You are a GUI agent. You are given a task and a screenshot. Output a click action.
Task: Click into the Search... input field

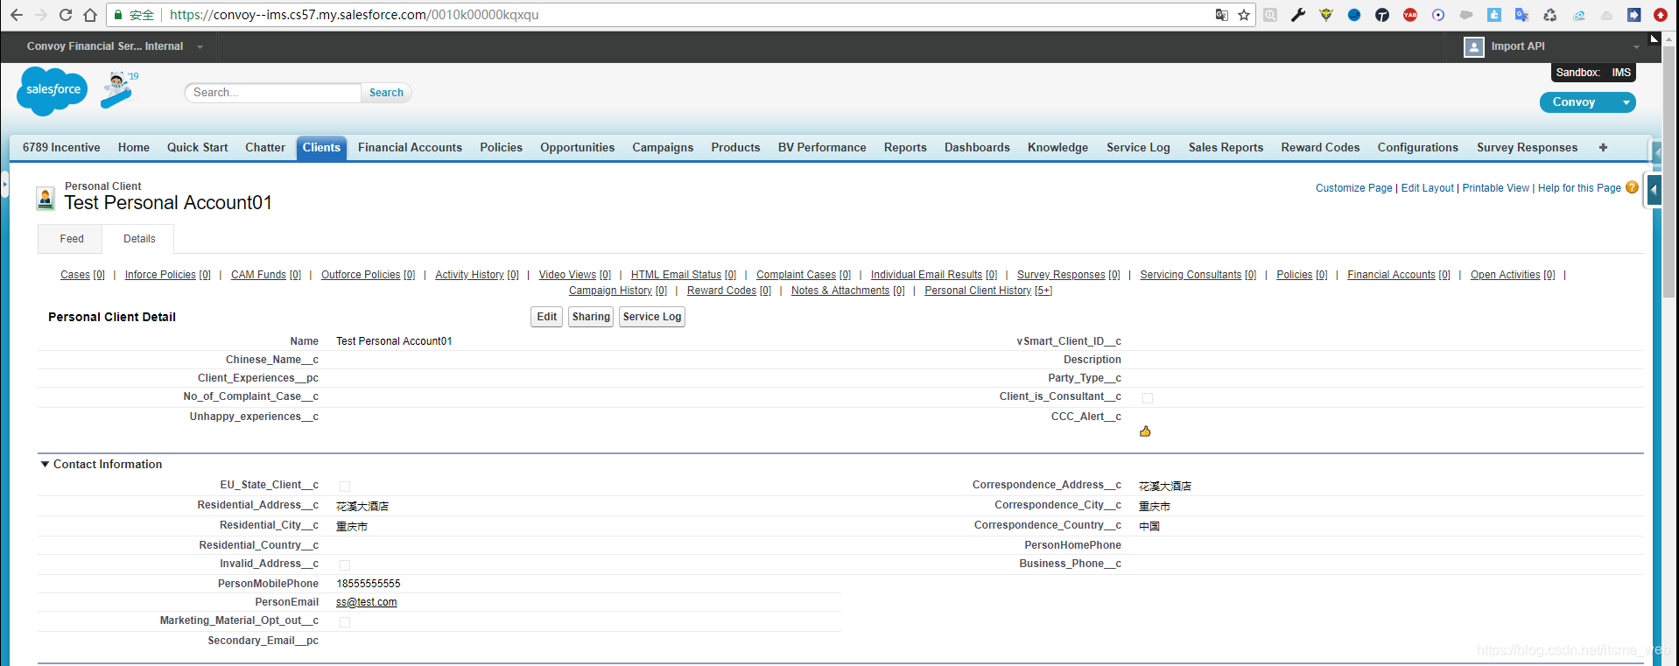(272, 93)
